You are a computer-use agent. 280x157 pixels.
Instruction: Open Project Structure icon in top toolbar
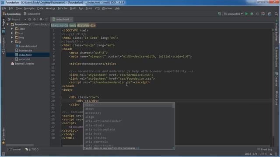[269, 14]
